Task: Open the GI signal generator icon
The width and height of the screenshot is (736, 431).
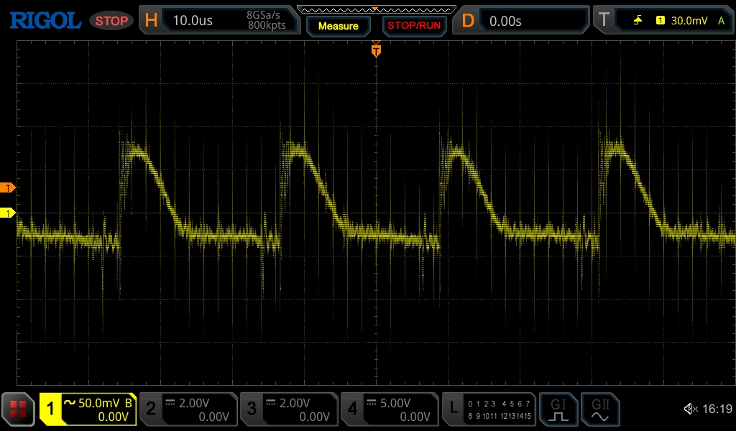Action: click(558, 409)
